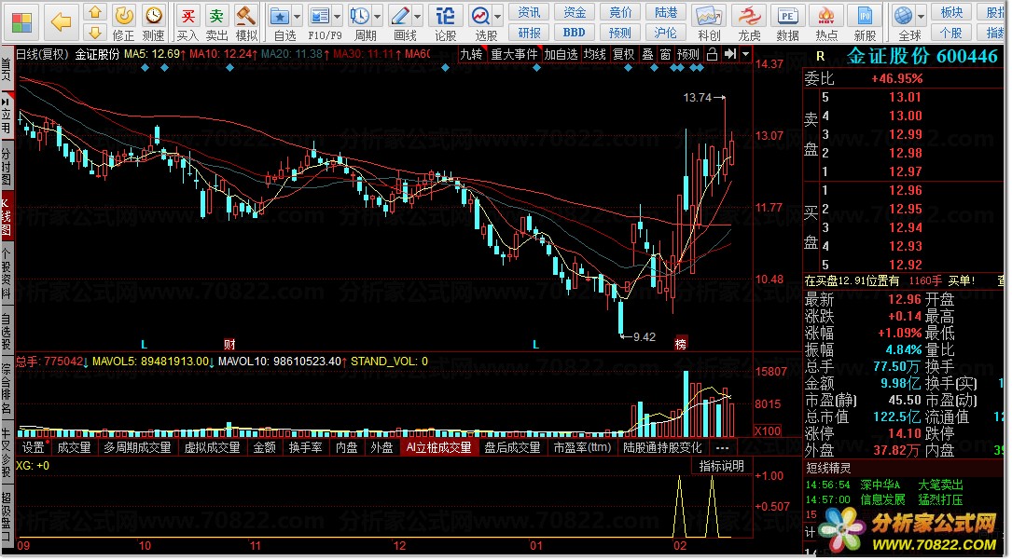Toggle 重大事件 display
This screenshot has height=560, width=1012.
coord(514,54)
